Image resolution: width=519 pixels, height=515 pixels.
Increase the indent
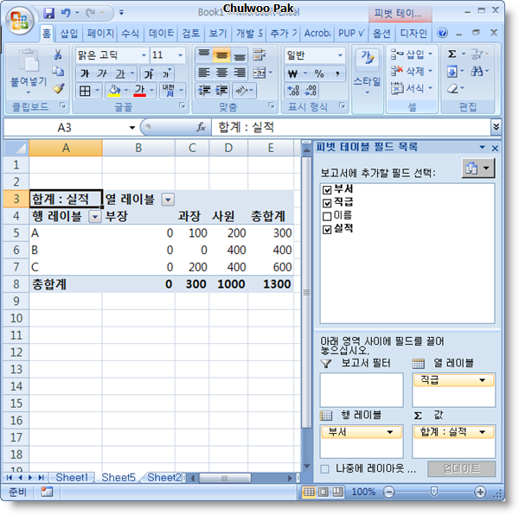[x=221, y=90]
